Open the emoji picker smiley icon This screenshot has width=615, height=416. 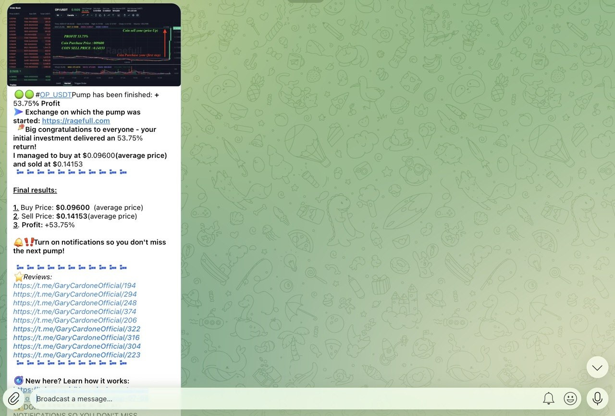(x=570, y=398)
